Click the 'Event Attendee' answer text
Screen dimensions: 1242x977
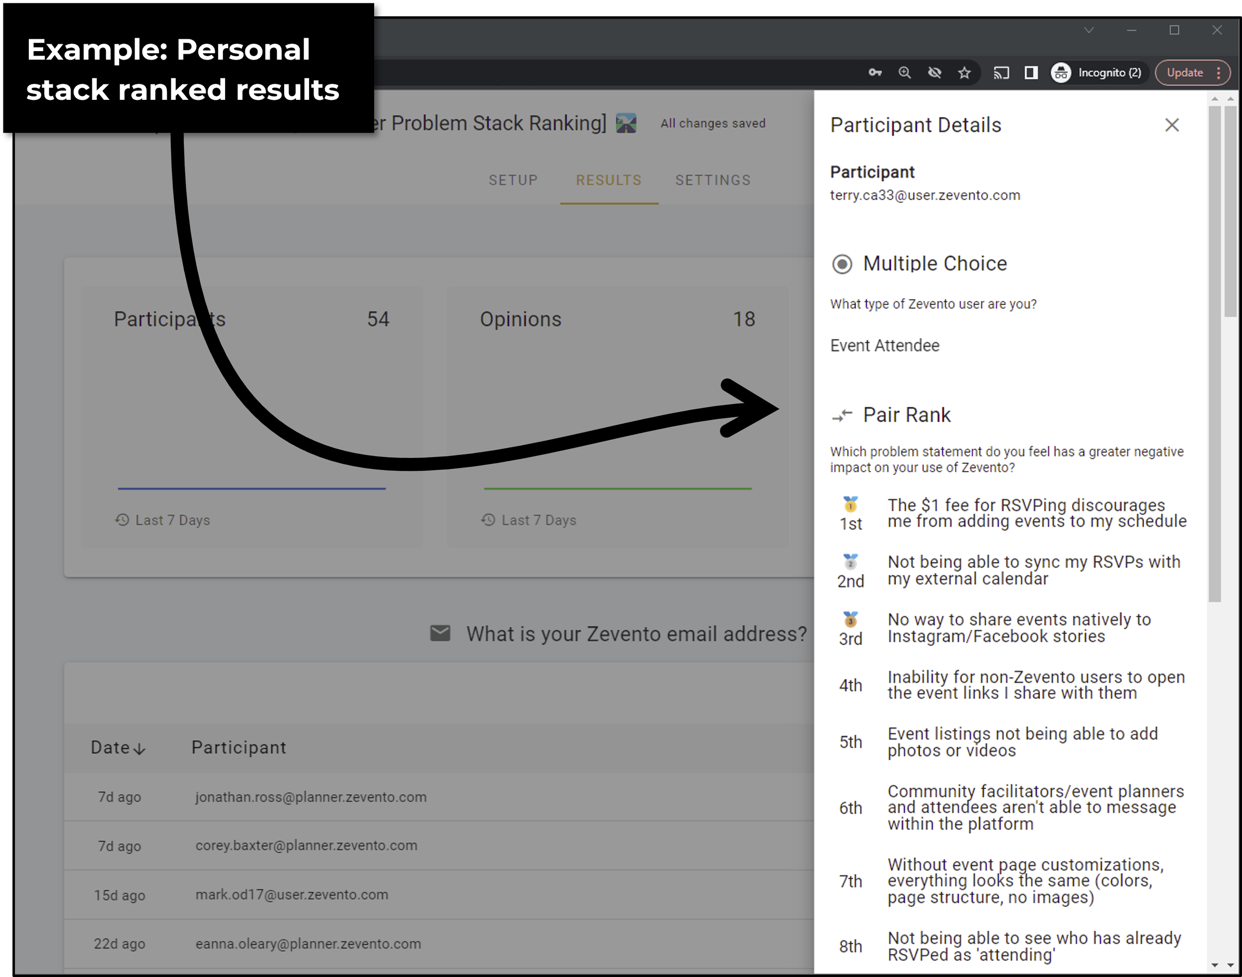(x=884, y=346)
